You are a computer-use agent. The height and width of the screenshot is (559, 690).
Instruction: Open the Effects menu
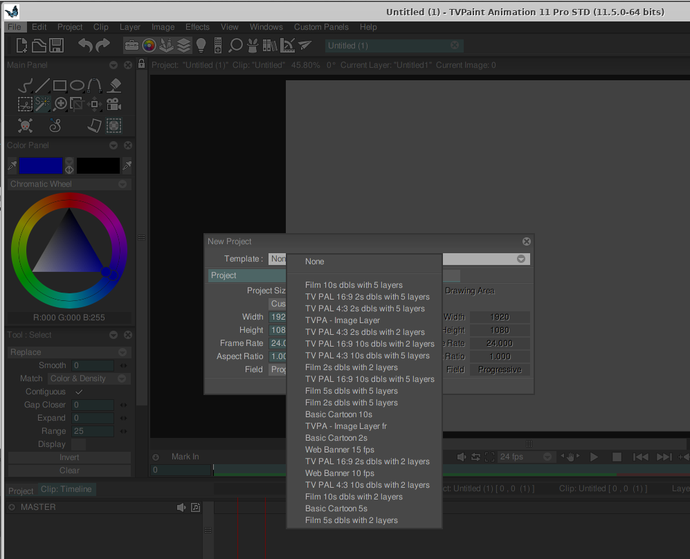[197, 27]
